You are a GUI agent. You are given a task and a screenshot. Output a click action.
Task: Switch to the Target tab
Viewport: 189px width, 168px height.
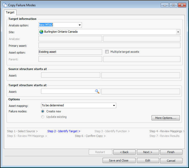[10, 12]
